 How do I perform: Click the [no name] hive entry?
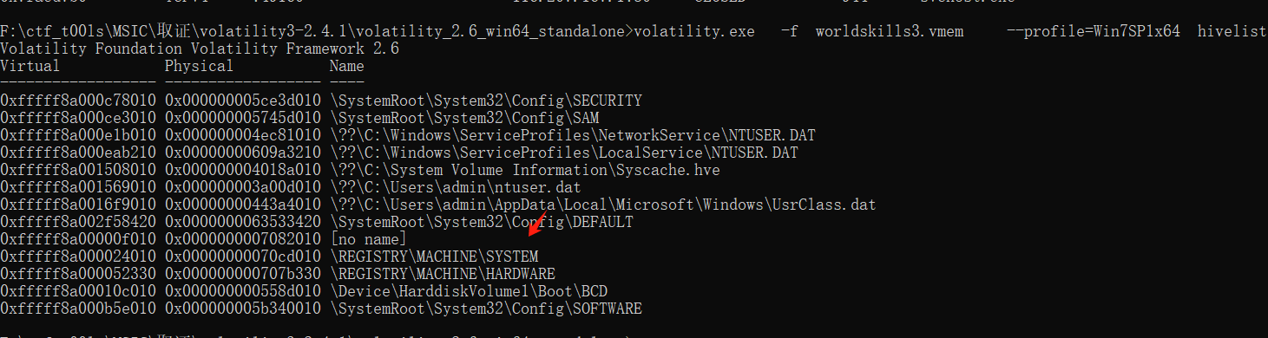tap(369, 239)
